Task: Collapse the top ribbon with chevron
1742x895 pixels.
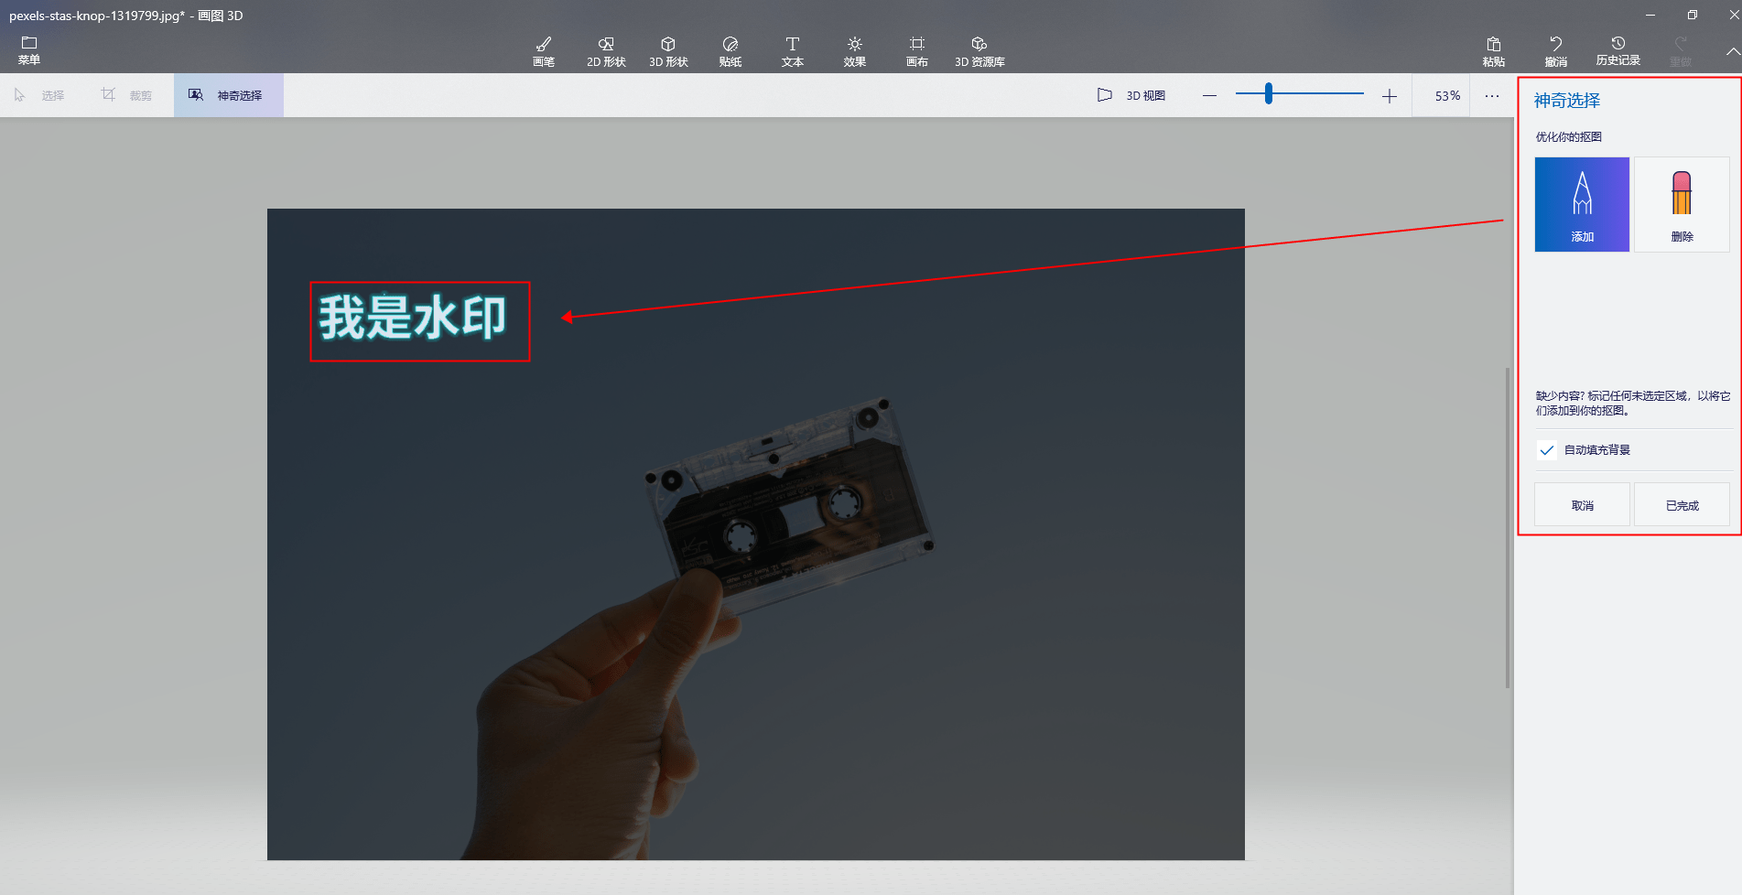Action: 1732,52
